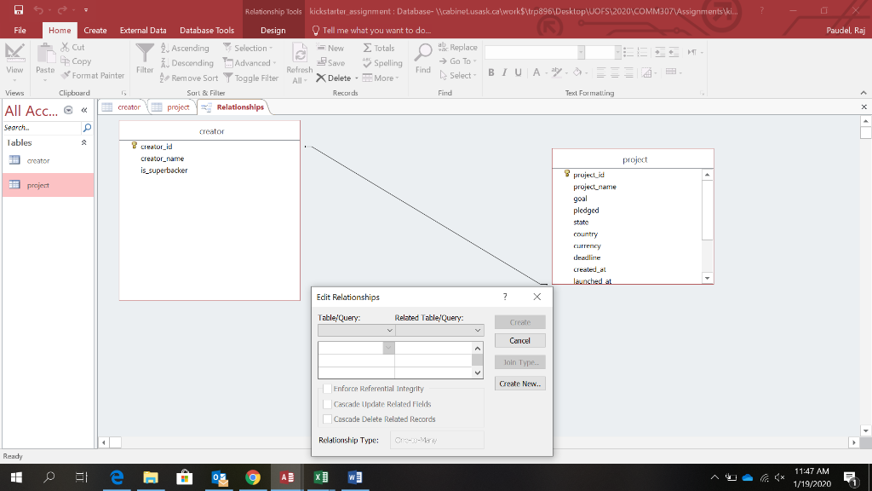
Task: Switch to the Create ribbon tab
Action: pos(95,30)
